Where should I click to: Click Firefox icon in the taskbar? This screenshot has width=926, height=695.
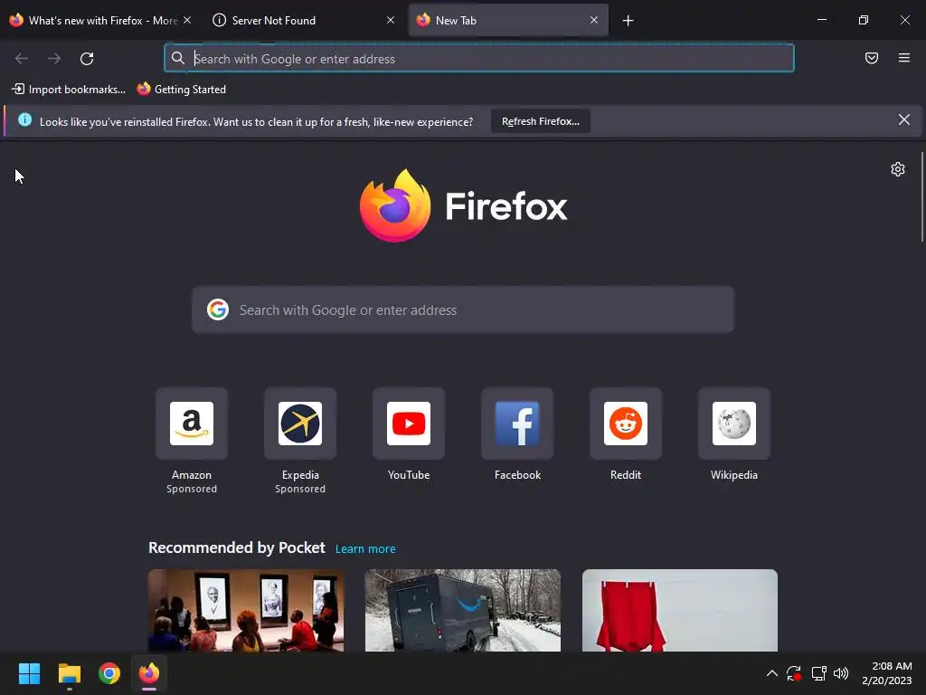point(149,673)
